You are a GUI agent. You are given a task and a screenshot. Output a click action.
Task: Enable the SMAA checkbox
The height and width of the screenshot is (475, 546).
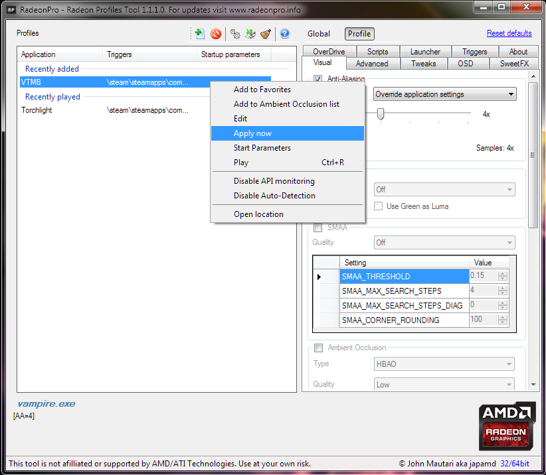point(318,228)
